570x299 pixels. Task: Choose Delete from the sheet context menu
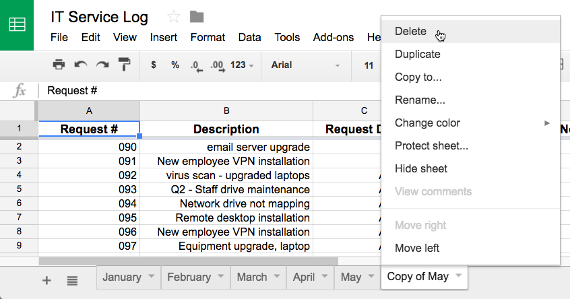411,32
